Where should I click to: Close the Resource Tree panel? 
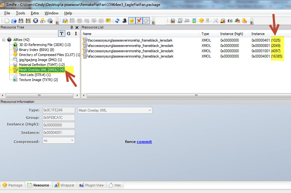click(x=77, y=28)
